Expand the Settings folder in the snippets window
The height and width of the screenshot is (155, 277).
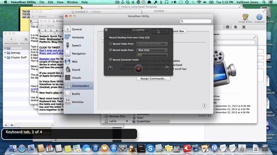tap(5, 53)
